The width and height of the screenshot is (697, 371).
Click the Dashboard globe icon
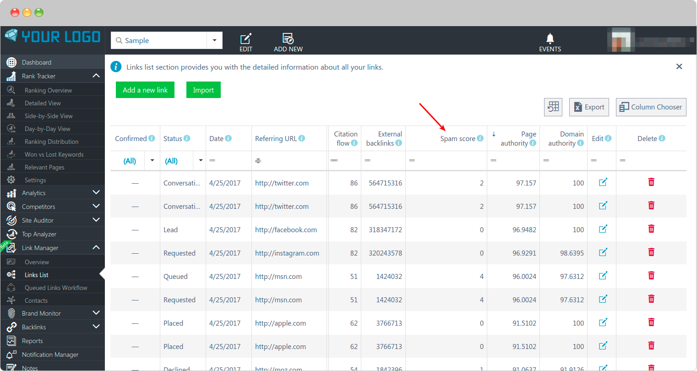[11, 62]
